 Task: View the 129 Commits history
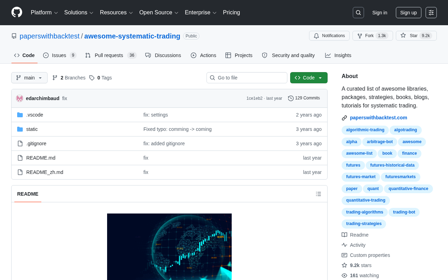pos(304,98)
